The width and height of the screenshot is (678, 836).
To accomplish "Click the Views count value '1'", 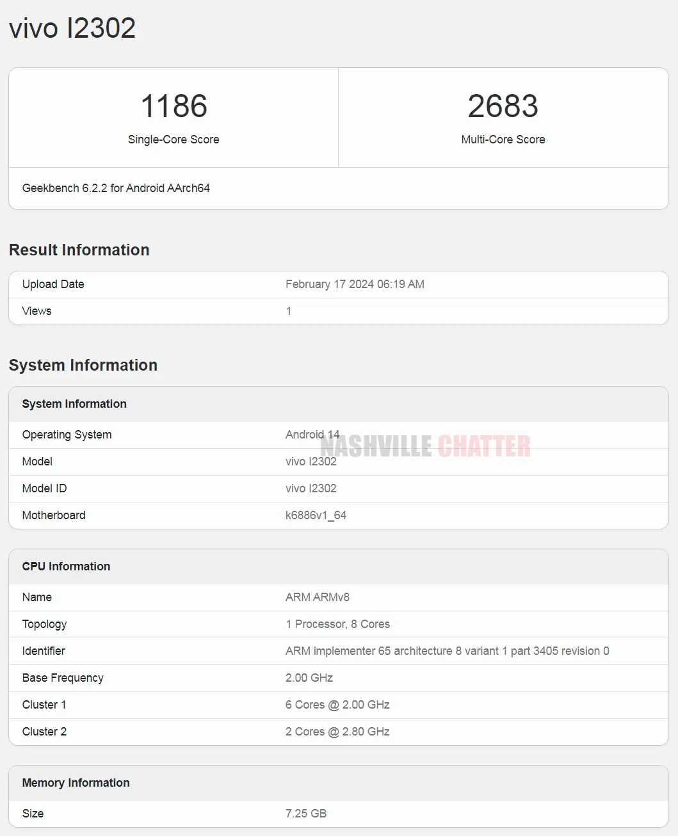I will pyautogui.click(x=289, y=311).
